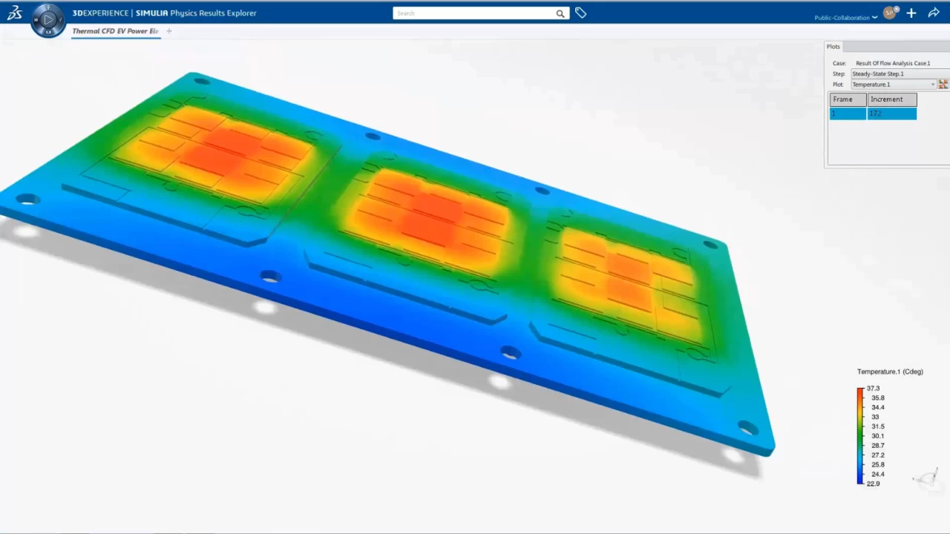This screenshot has height=534, width=950.
Task: Click the share arrow icon
Action: (934, 13)
